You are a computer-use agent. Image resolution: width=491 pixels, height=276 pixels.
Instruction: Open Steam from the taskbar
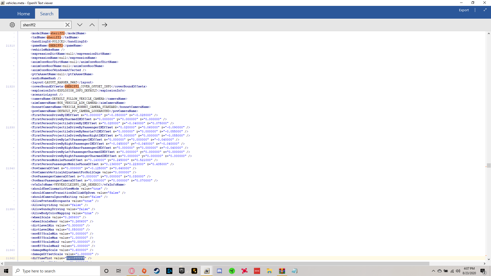point(157,271)
